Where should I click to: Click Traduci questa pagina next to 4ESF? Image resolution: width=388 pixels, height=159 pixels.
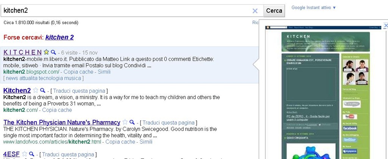tap(68, 154)
